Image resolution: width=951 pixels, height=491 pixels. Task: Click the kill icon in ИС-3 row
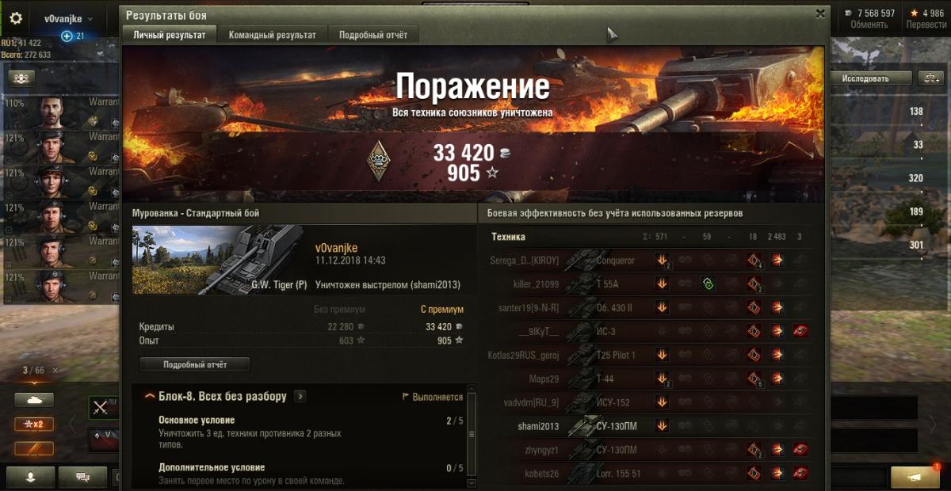(x=800, y=331)
